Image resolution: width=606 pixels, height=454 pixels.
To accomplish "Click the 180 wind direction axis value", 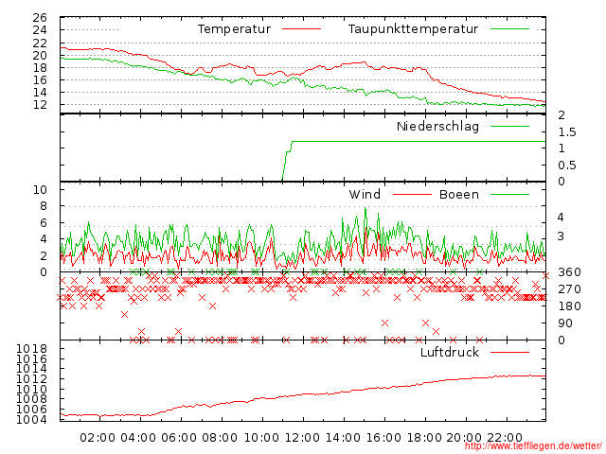I will 569,306.
